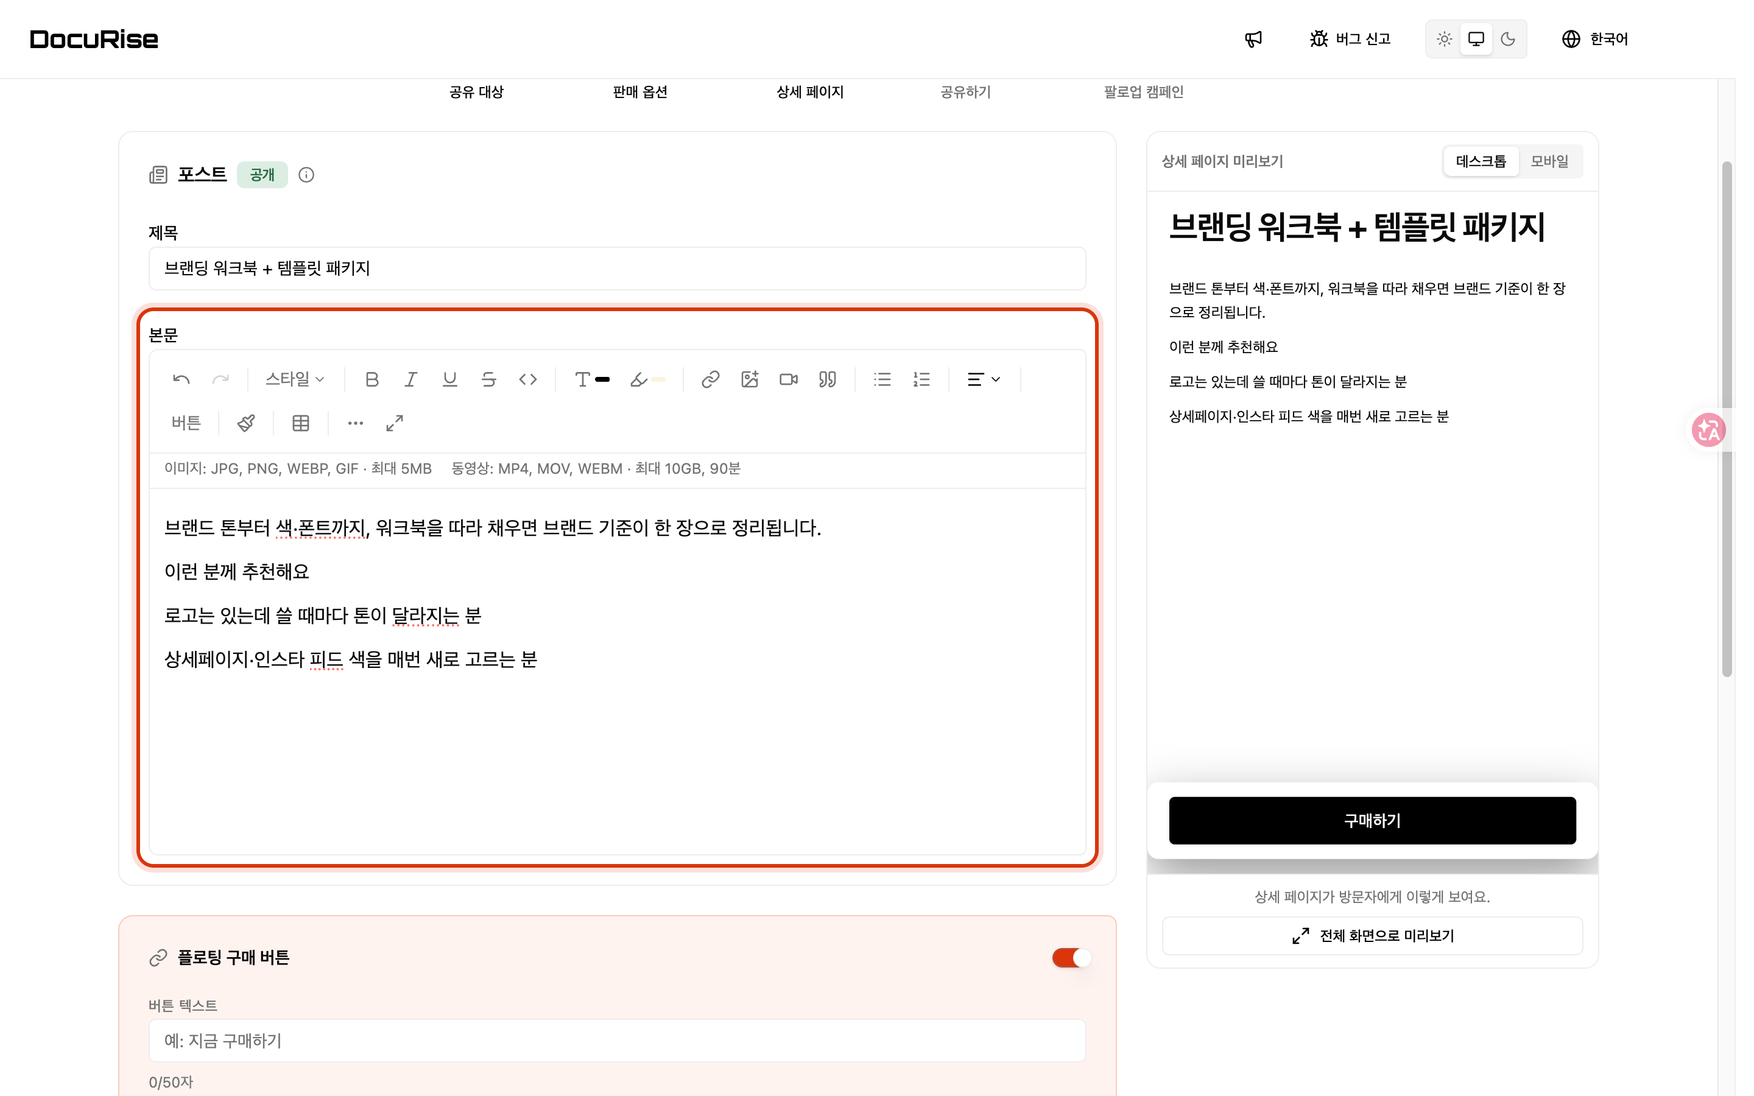This screenshot has height=1096, width=1754.
Task: Go to the 팔로업 캠페인 step
Action: (x=1143, y=92)
